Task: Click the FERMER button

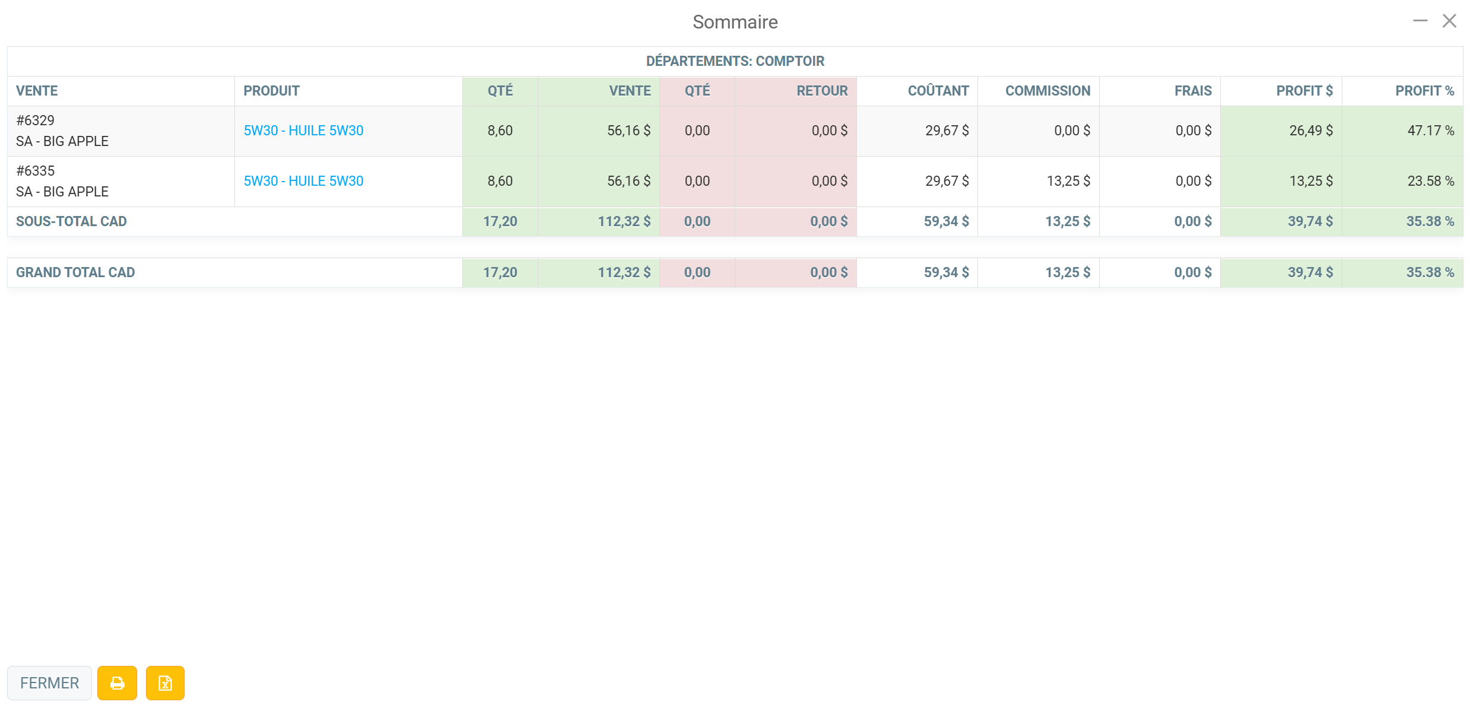Action: coord(49,683)
